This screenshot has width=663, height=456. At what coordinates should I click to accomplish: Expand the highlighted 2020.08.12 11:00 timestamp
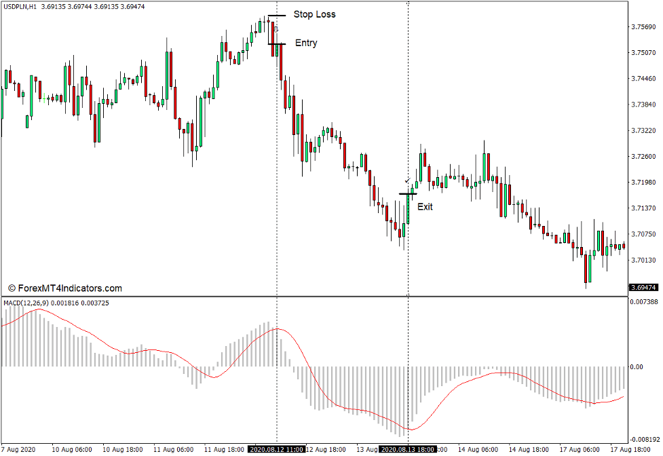pyautogui.click(x=278, y=449)
